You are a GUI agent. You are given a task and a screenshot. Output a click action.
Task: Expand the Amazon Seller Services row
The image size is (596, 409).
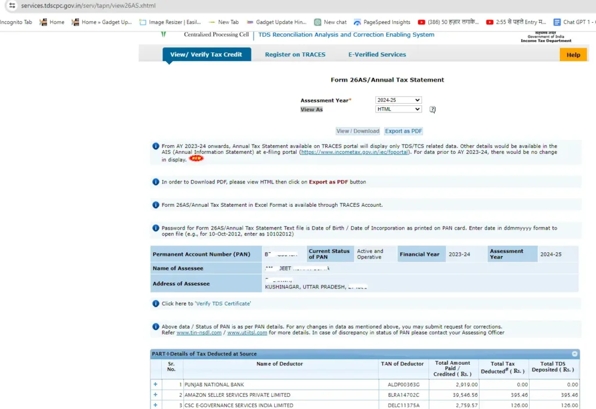pos(155,394)
